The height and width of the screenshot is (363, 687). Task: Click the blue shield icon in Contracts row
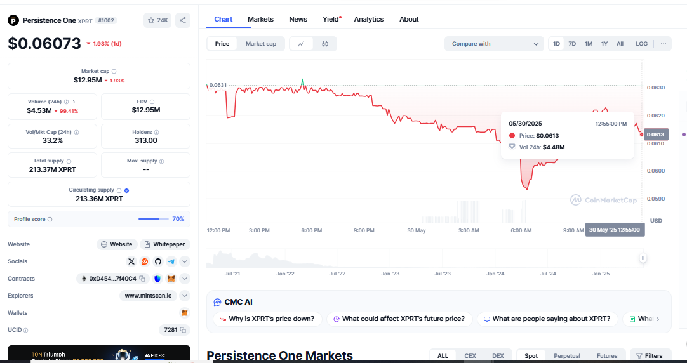[x=157, y=279]
